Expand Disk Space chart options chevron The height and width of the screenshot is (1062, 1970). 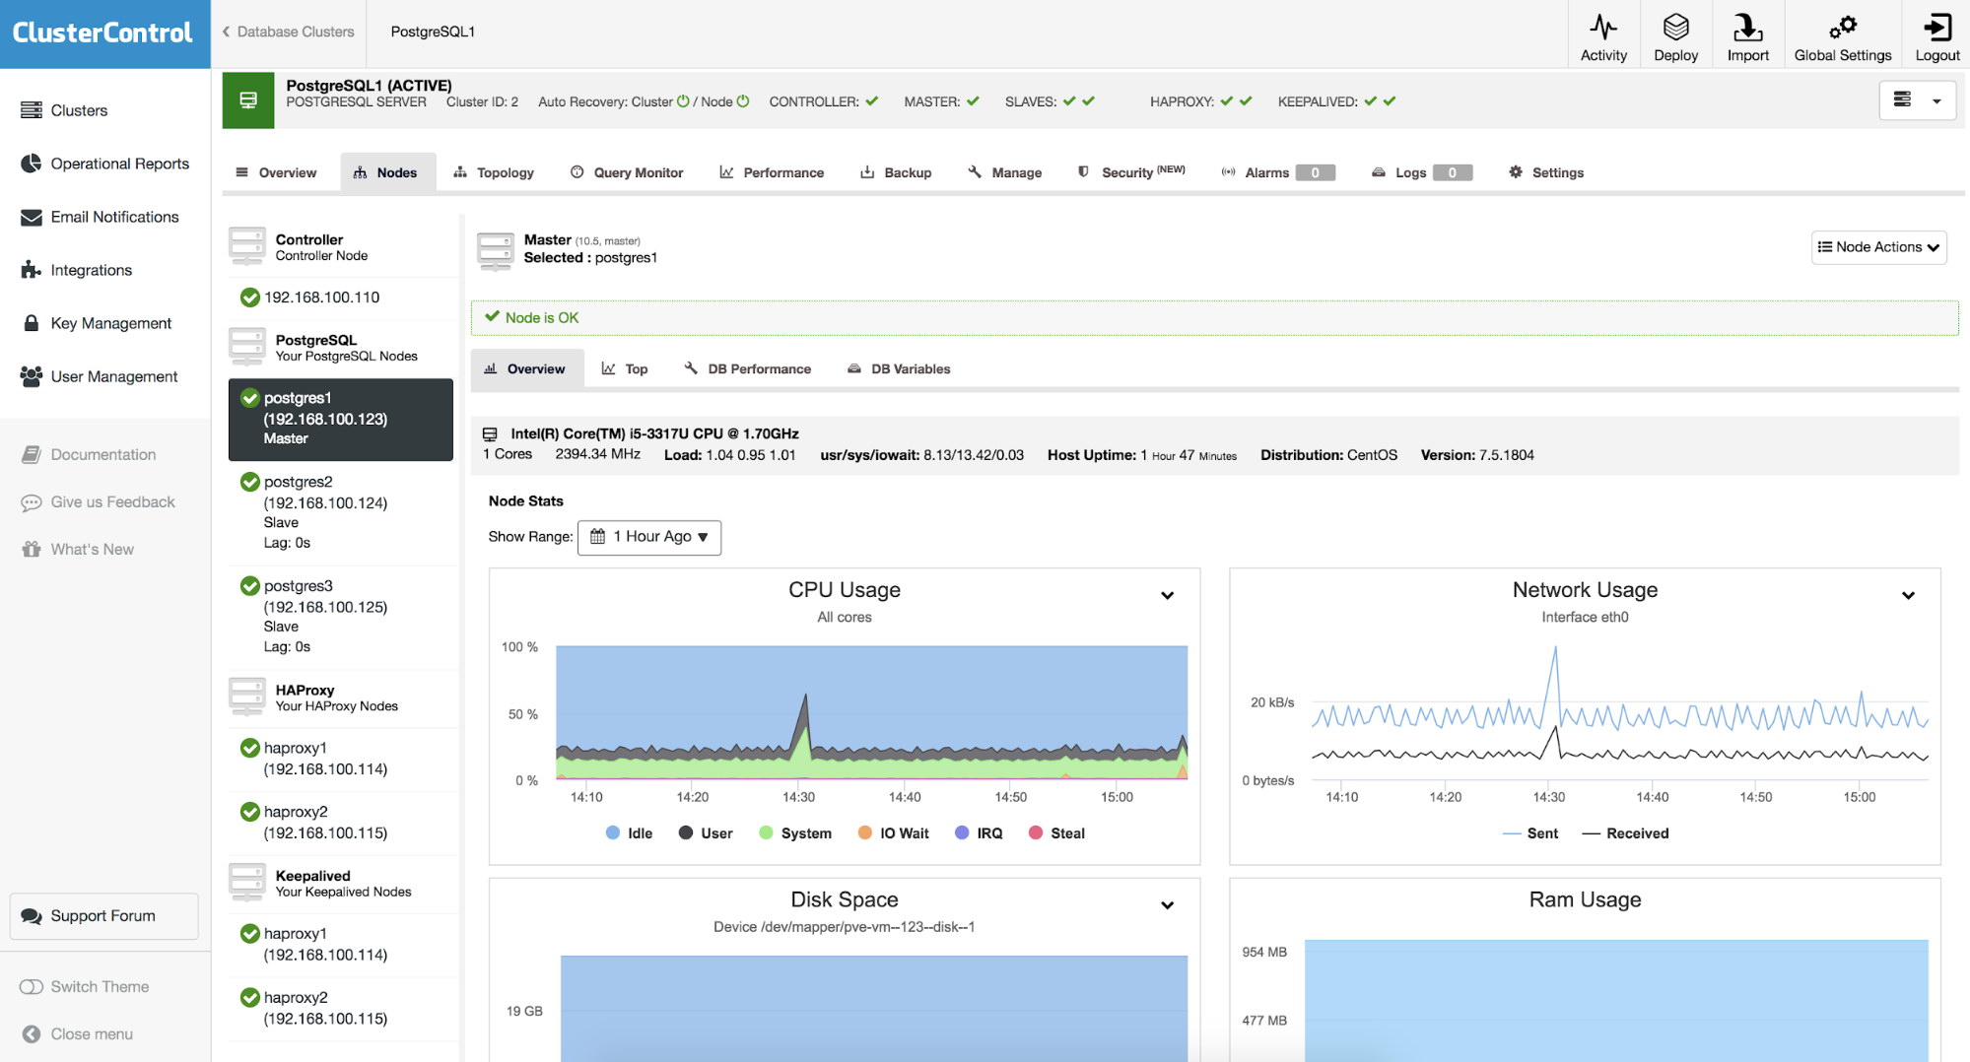tap(1167, 904)
